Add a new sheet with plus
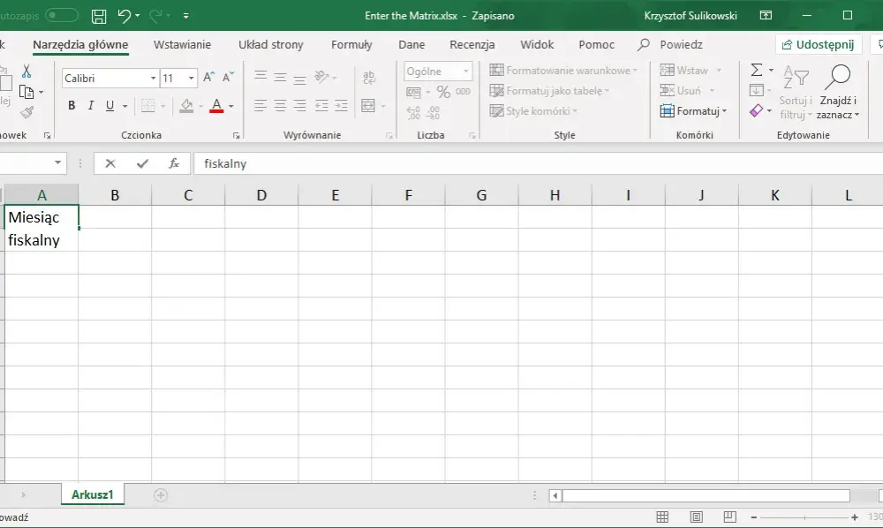The image size is (883, 528). point(161,494)
